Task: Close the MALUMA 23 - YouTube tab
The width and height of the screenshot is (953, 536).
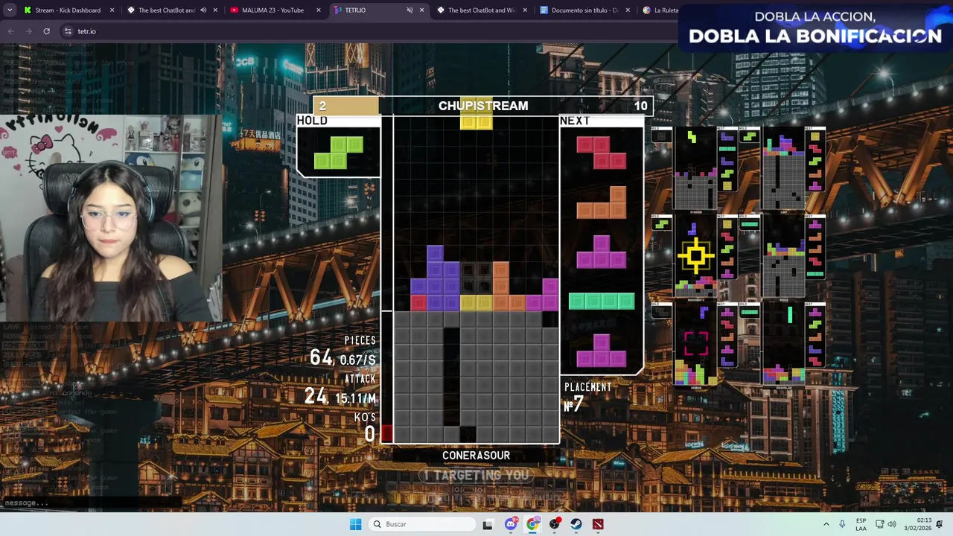Action: coord(319,10)
